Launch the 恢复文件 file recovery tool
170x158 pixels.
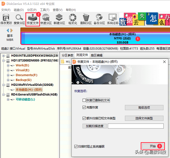[x=33, y=19]
